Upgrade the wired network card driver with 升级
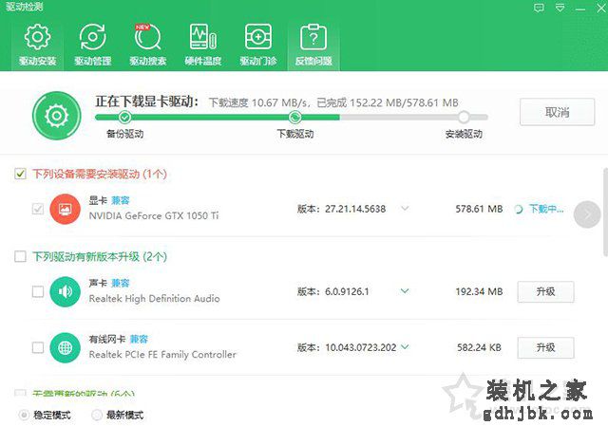 (x=545, y=347)
